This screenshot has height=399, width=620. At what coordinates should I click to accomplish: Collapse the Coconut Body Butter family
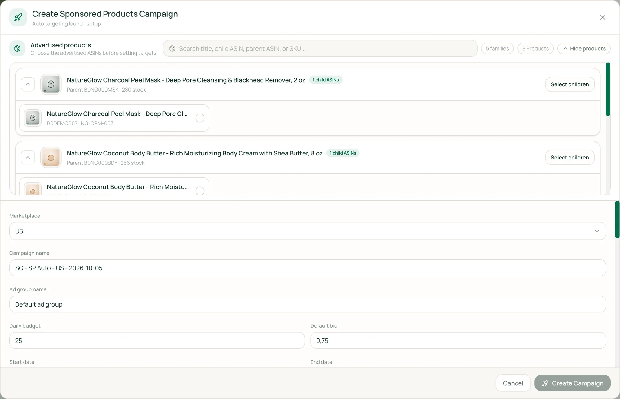point(28,158)
